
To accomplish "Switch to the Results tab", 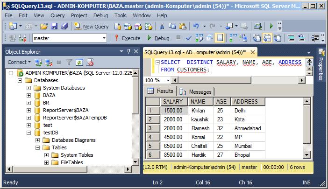I will 160,91.
